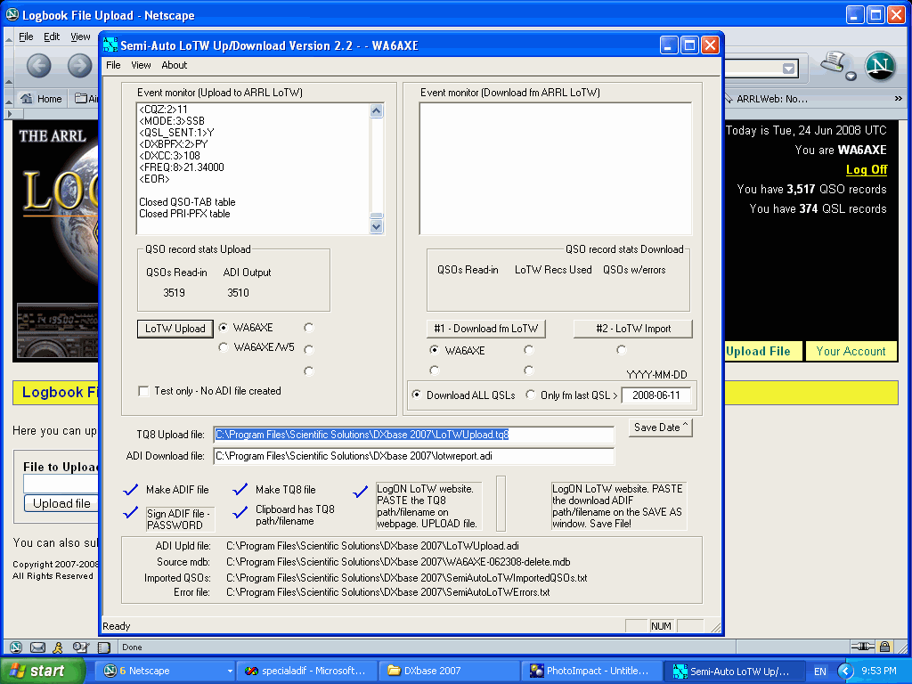Screen dimensions: 912x684
Task: Select WA6AXE download callsign radio
Action: pos(434,350)
